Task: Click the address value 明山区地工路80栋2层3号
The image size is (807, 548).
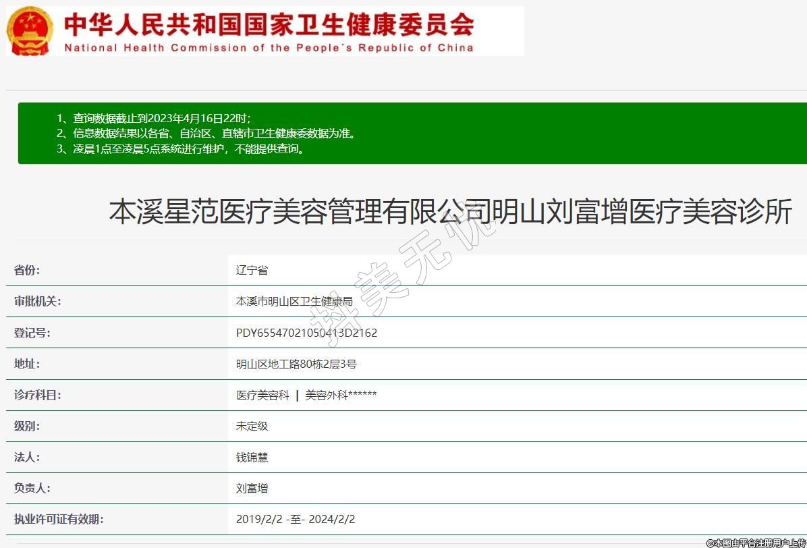Action: [296, 364]
